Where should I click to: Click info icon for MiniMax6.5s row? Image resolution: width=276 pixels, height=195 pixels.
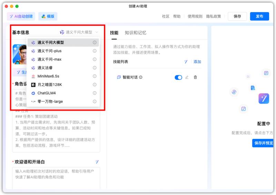[95, 76]
